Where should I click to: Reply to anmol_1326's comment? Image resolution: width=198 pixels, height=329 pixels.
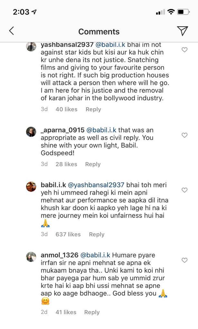[92, 312]
